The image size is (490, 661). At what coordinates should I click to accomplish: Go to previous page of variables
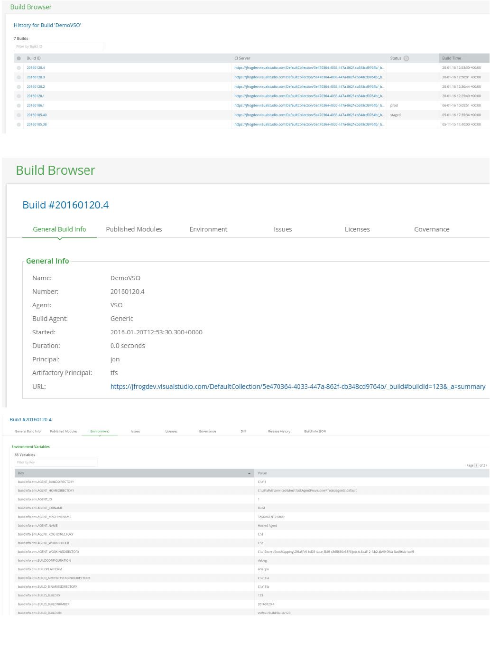point(465,465)
